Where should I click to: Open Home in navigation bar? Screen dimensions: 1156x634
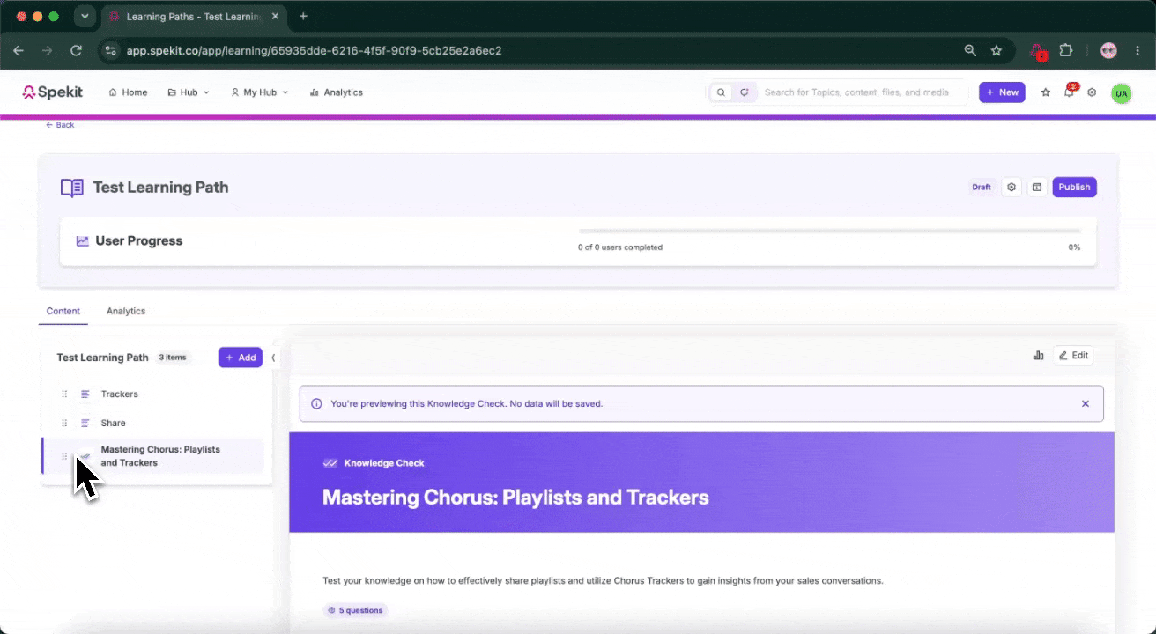click(128, 92)
